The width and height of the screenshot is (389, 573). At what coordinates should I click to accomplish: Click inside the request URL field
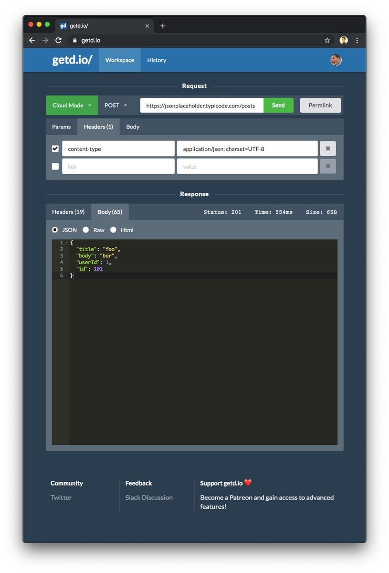(201, 105)
